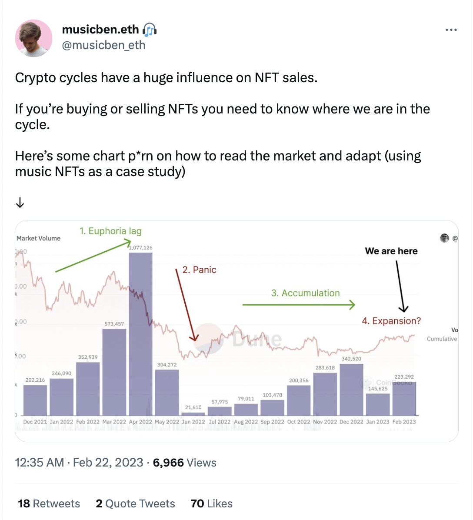View the 70 Likes list
This screenshot has height=520, width=473.
pos(211,503)
